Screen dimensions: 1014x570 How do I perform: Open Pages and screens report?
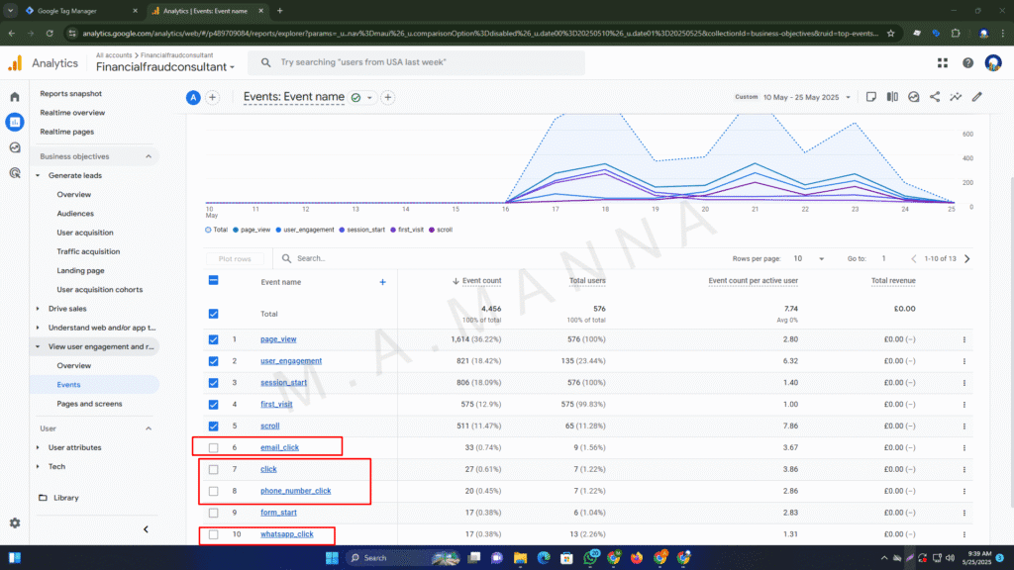pyautogui.click(x=90, y=404)
